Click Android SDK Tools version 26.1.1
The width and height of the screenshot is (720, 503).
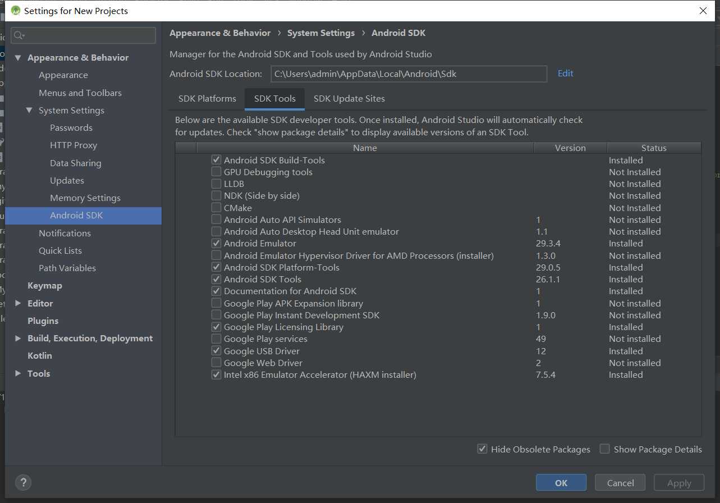548,279
